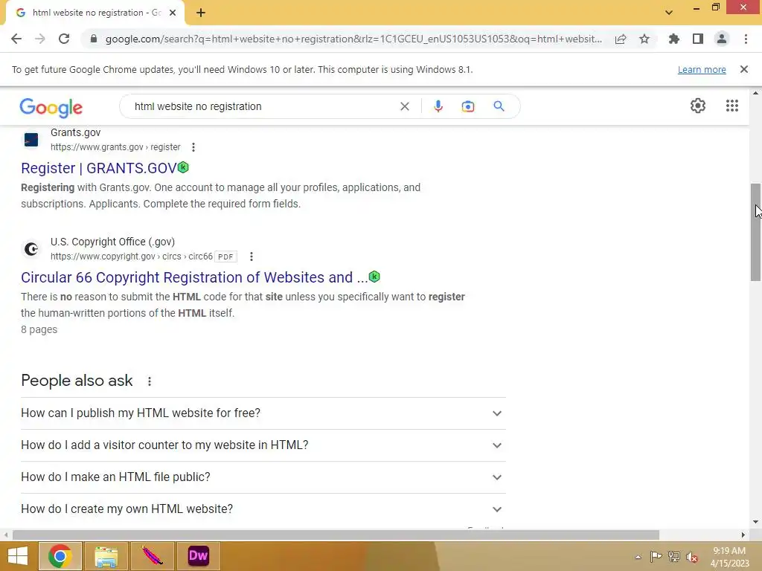Screen dimensions: 762x571
Task: Start a voice search with the microphone
Action: 438,106
